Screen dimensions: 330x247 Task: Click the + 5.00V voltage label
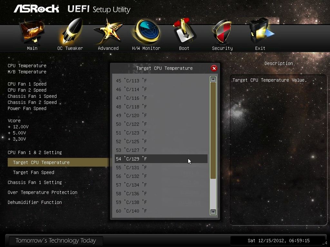(x=17, y=133)
